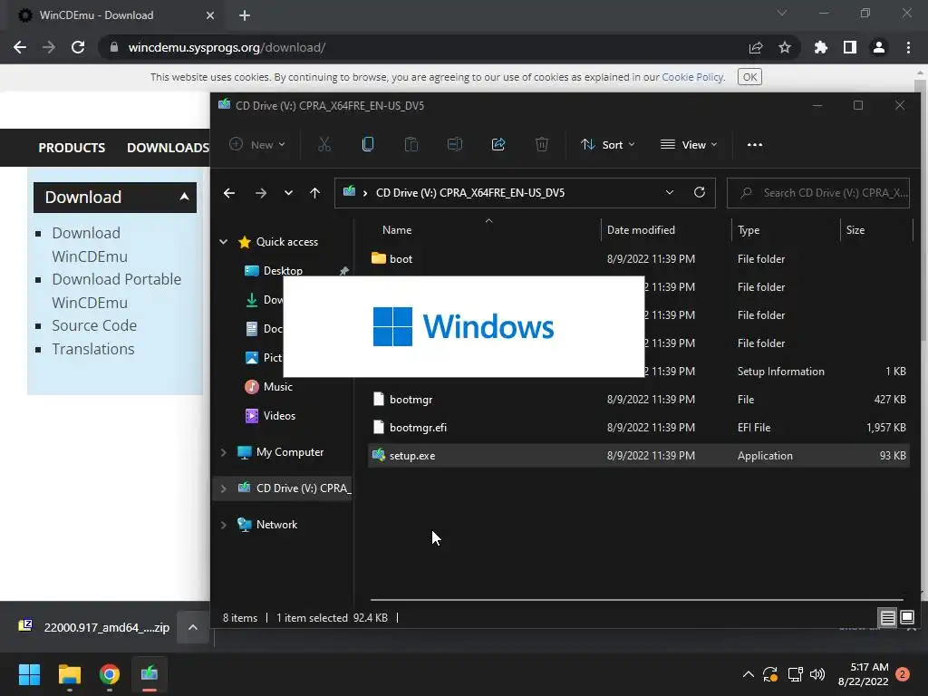The height and width of the screenshot is (696, 928).
Task: Expand the My Computer tree node
Action: click(x=224, y=452)
